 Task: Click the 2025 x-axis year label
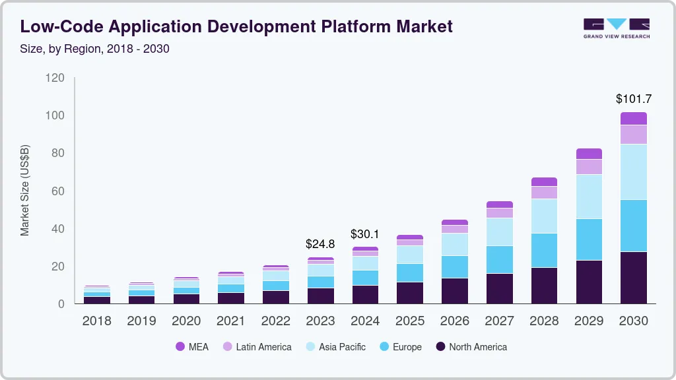pos(410,321)
